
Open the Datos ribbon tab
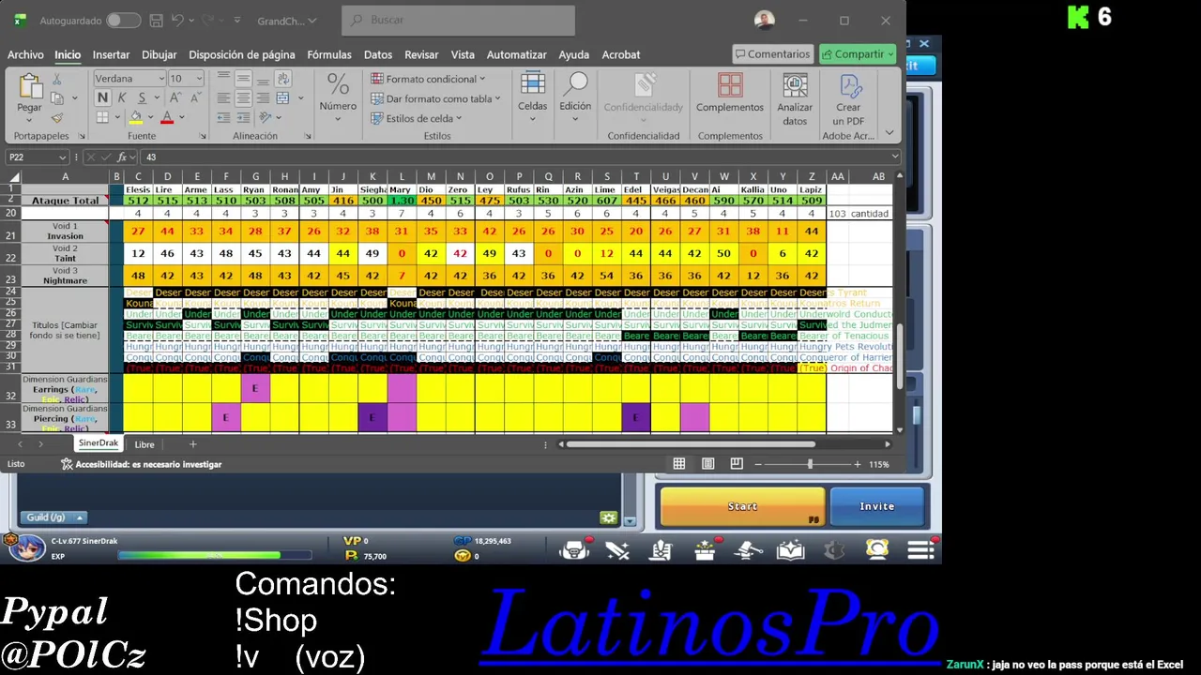[x=378, y=54]
